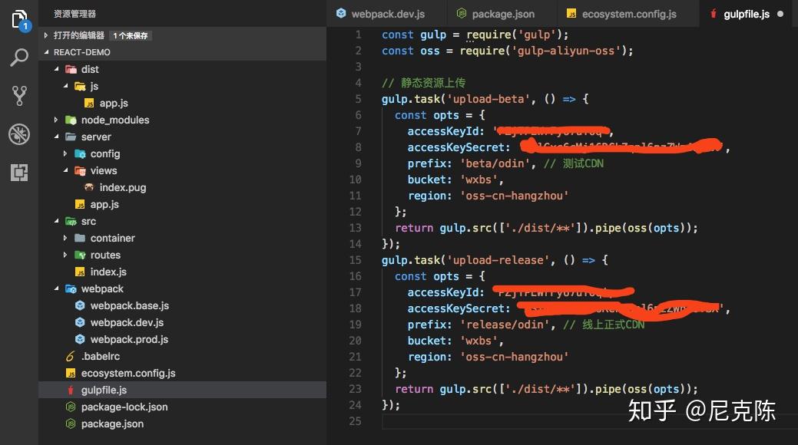Image resolution: width=798 pixels, height=445 pixels.
Task: Open the Extensions view icon
Action: (19, 173)
